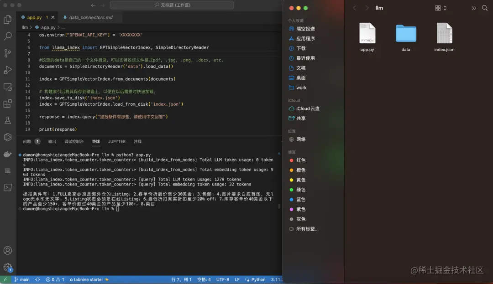This screenshot has width=493, height=284.
Task: Open the Docker whale view
Action: (8, 154)
